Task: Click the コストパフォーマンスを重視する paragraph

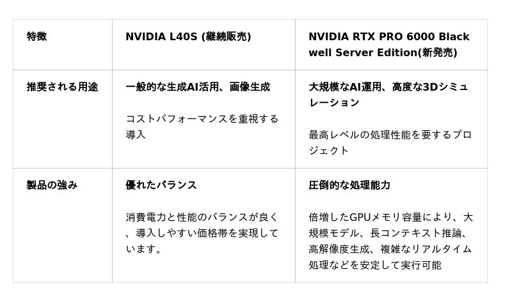Action: coord(202,119)
